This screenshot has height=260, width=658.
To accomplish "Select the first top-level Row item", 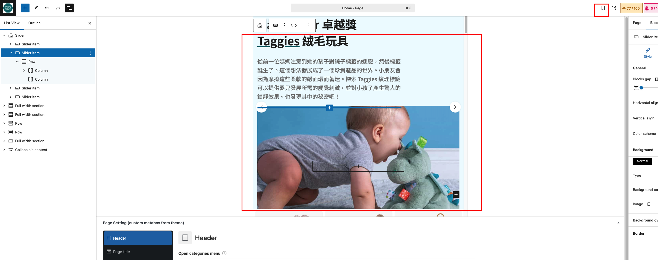I will point(48,123).
